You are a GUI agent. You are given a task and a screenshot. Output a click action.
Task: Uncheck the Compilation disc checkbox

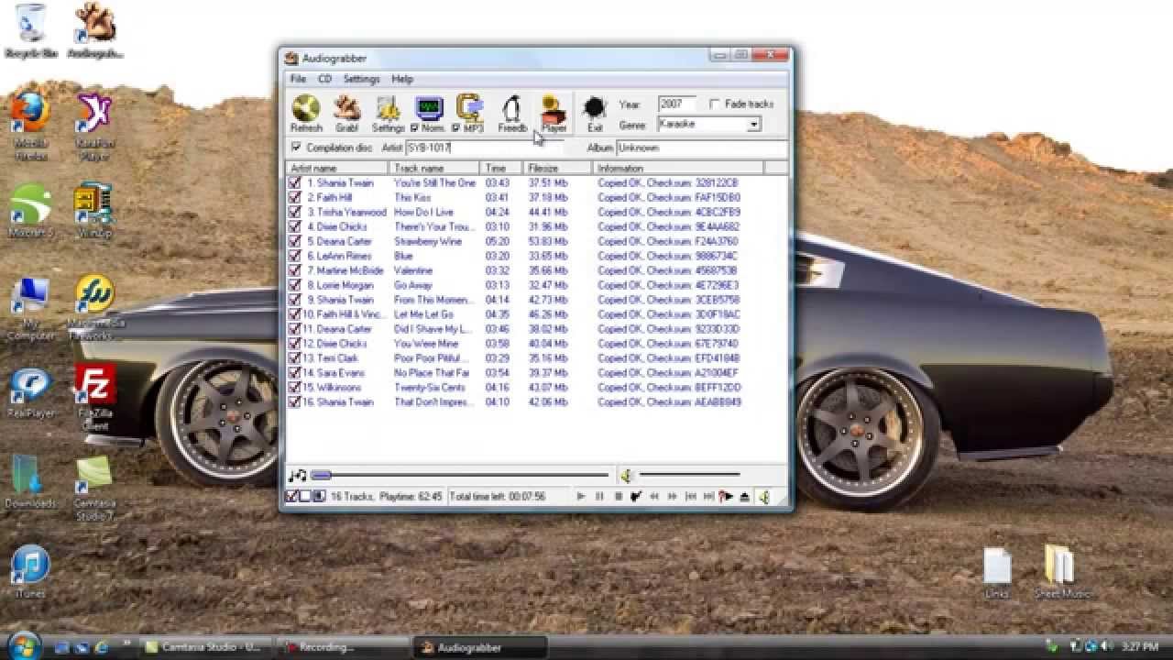[296, 148]
